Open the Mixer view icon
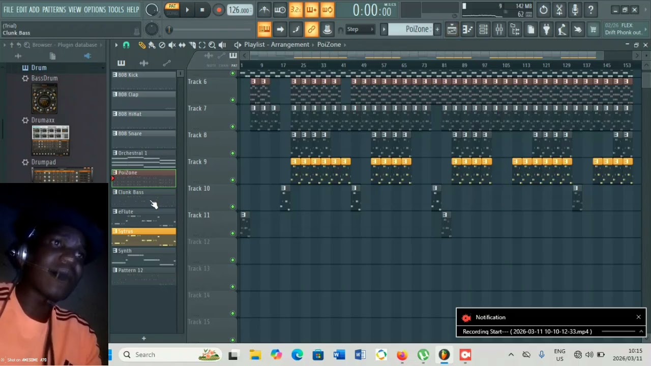This screenshot has width=651, height=366. pyautogui.click(x=499, y=30)
